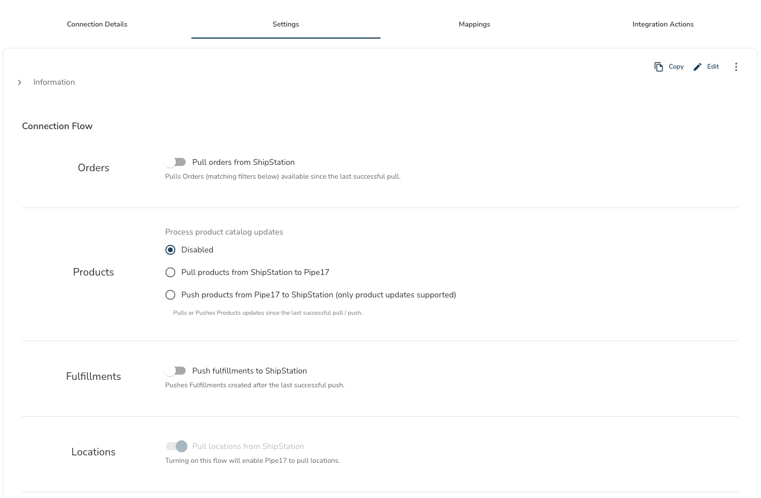Open the Integration Actions tab
761x498 pixels.
(x=663, y=24)
